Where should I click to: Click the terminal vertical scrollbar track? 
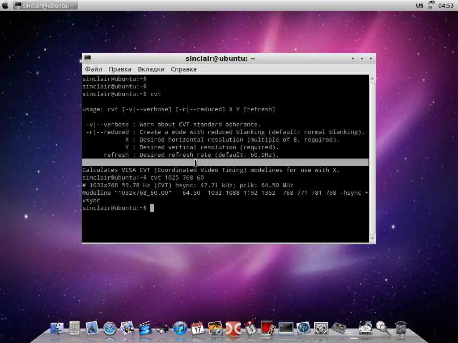373,159
